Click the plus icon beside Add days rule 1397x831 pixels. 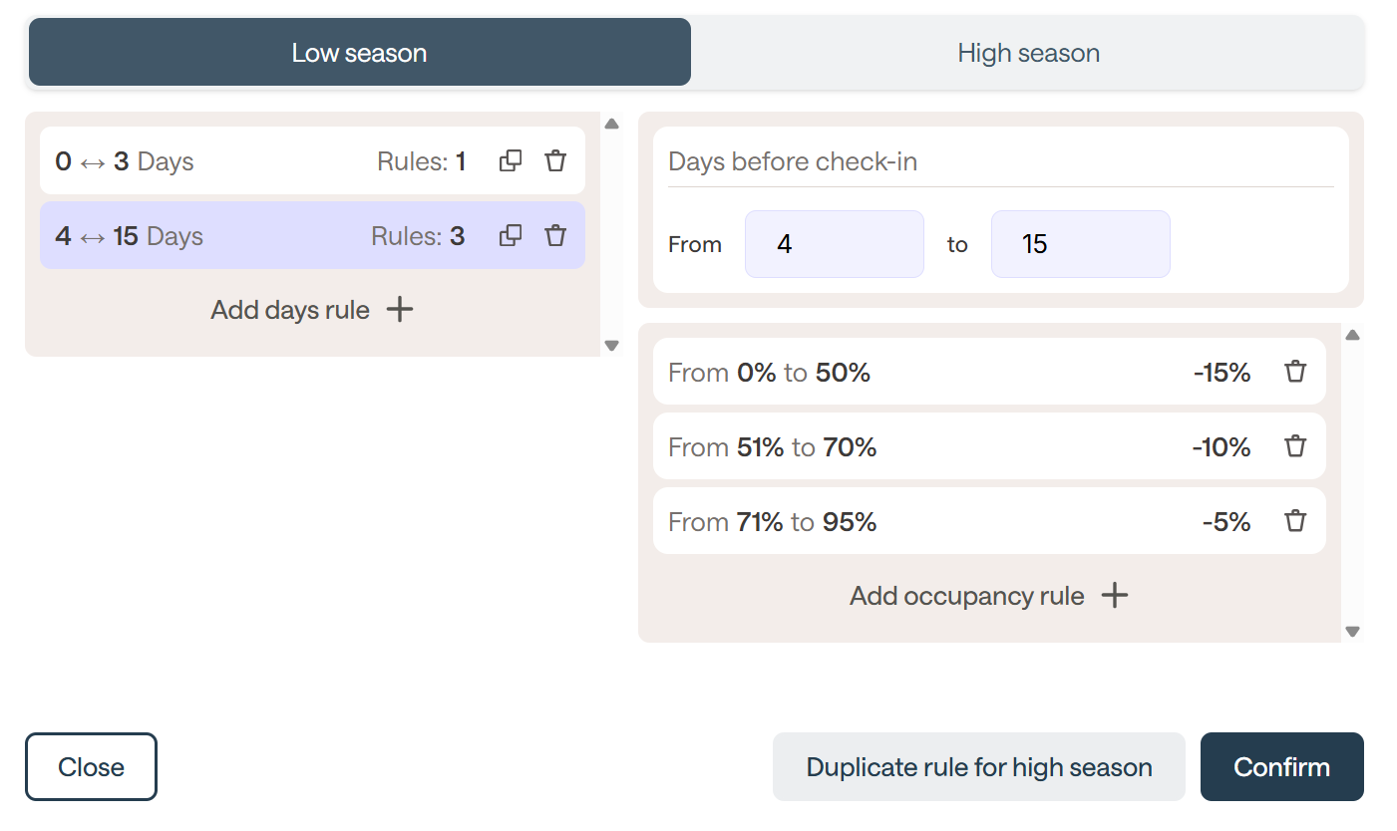coord(400,310)
